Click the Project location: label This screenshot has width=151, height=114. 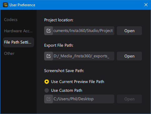(x=59, y=20)
